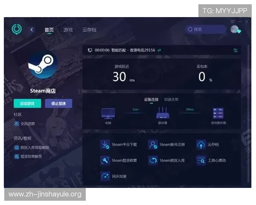This screenshot has width=256, height=205.
Task: Open the 云存档 tab
Action: (89, 30)
